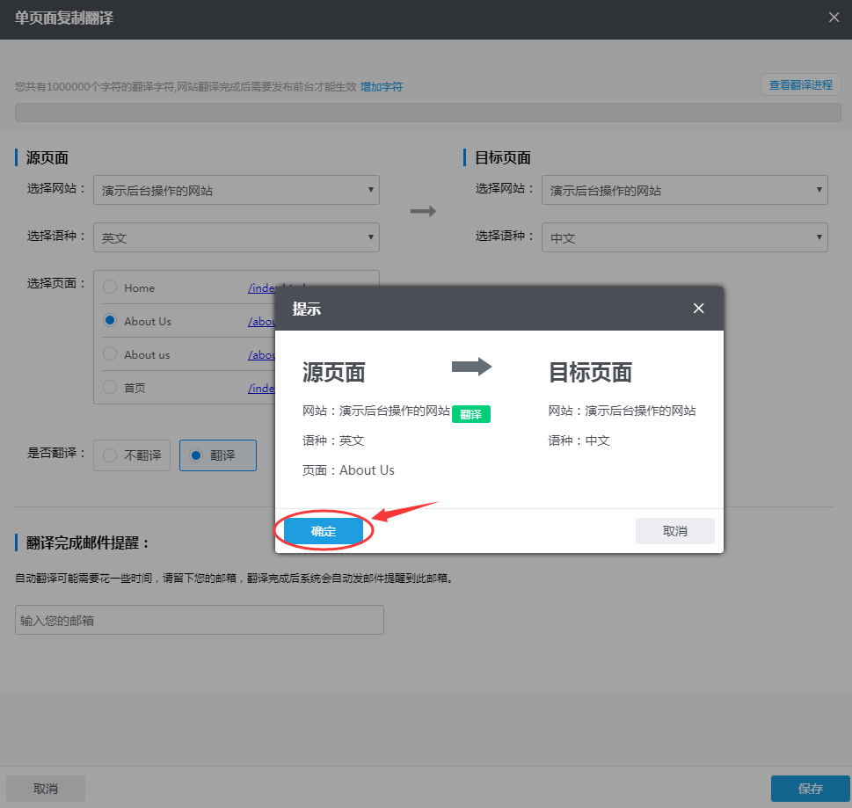Screen dimensions: 852x808
Task: Click the 查看翻译进程 button
Action: coord(799,84)
